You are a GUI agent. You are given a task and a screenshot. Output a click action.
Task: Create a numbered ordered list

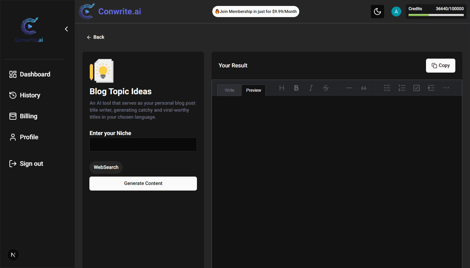click(x=402, y=88)
